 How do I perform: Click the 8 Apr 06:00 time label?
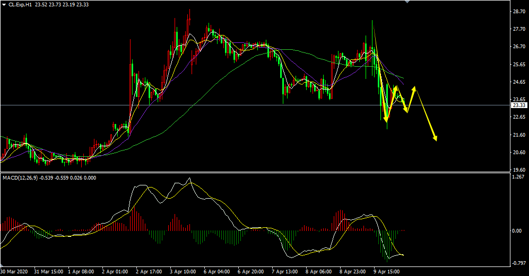pos(319,272)
